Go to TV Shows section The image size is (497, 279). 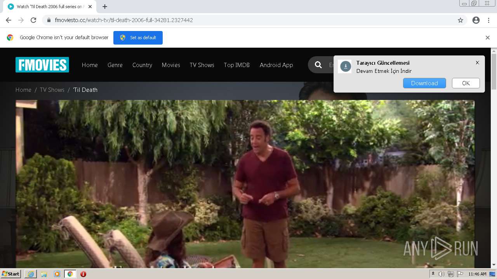tap(202, 65)
